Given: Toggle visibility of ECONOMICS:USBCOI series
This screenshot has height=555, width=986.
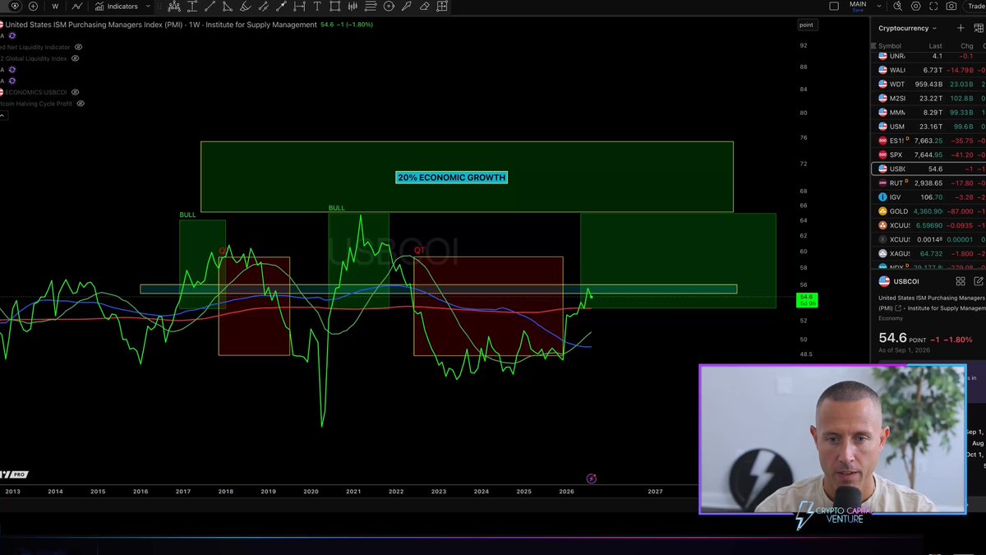Looking at the screenshot, I should click(75, 92).
